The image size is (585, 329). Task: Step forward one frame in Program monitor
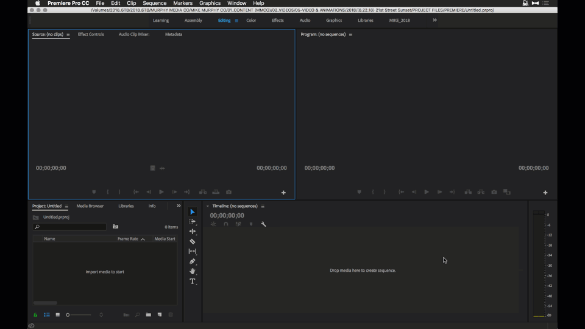(439, 192)
